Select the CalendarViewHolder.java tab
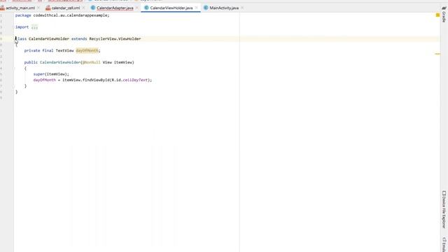Image resolution: width=448 pixels, height=252 pixels. tap(171, 8)
